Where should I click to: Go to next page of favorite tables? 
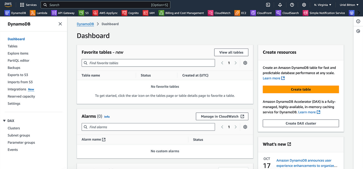click(235, 63)
